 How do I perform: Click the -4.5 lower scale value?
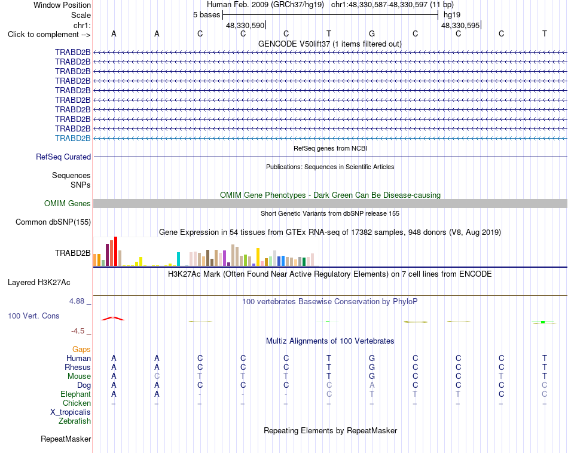78,331
